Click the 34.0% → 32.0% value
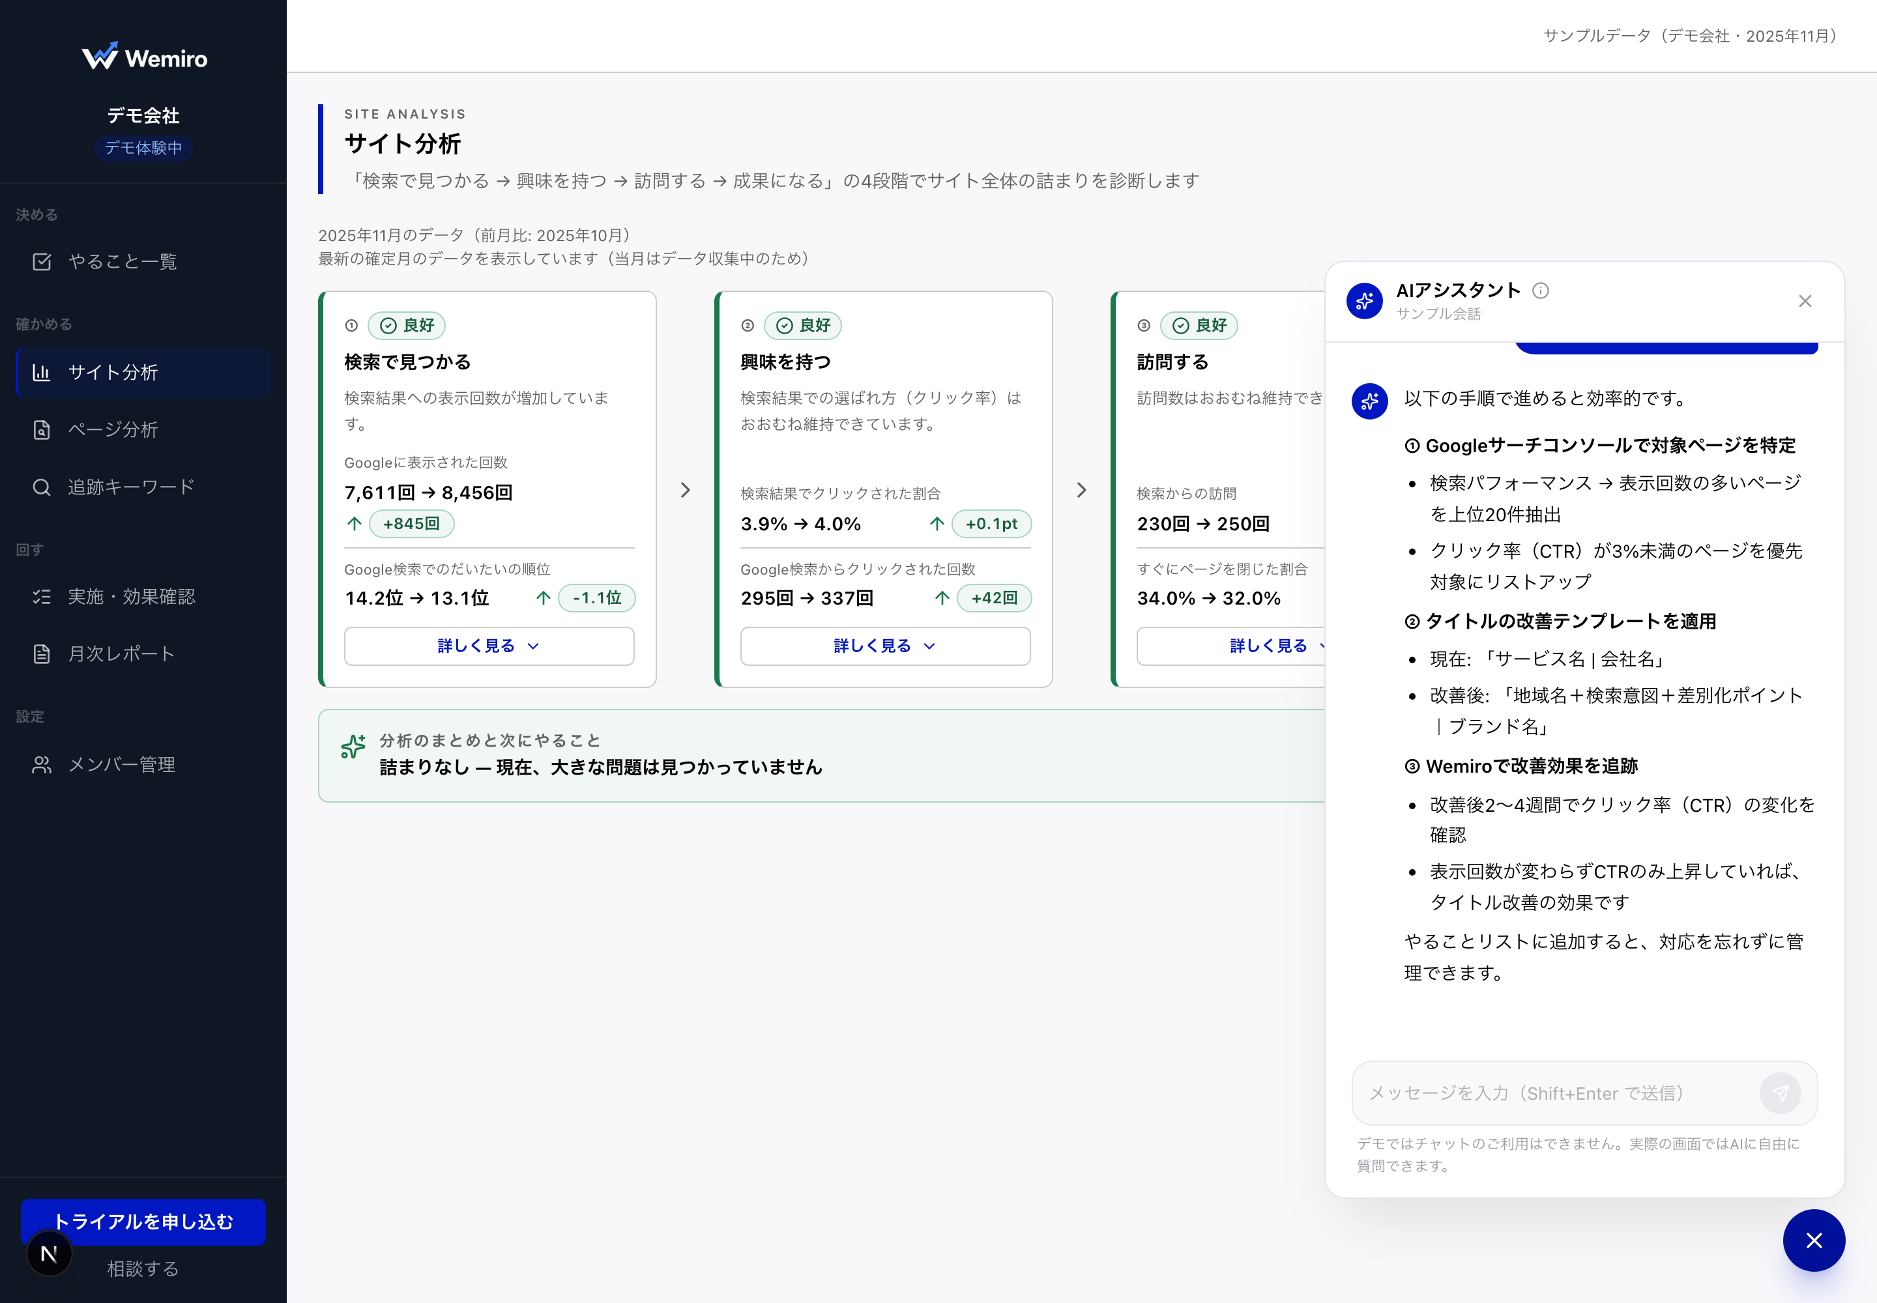This screenshot has width=1877, height=1303. (x=1209, y=597)
